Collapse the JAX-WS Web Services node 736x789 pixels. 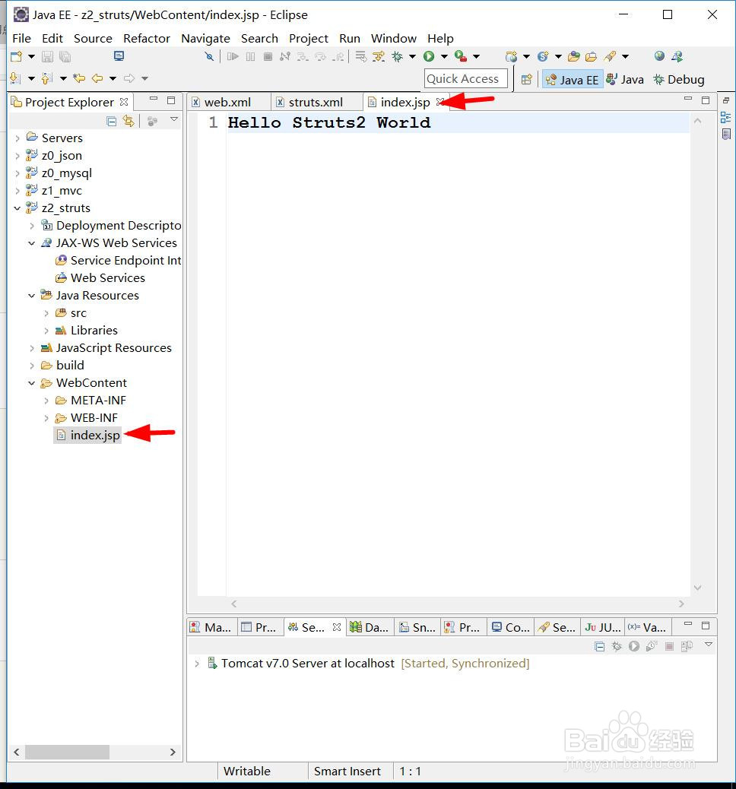[32, 243]
